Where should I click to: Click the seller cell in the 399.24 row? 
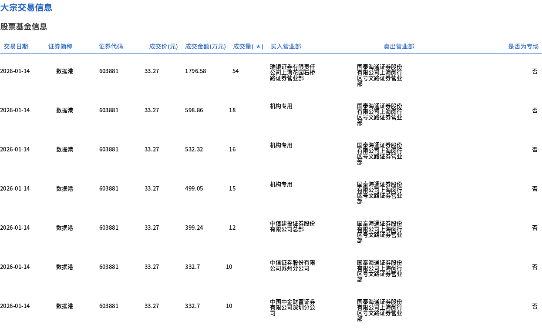380,232
